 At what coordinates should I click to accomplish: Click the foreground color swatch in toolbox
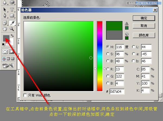6,38
